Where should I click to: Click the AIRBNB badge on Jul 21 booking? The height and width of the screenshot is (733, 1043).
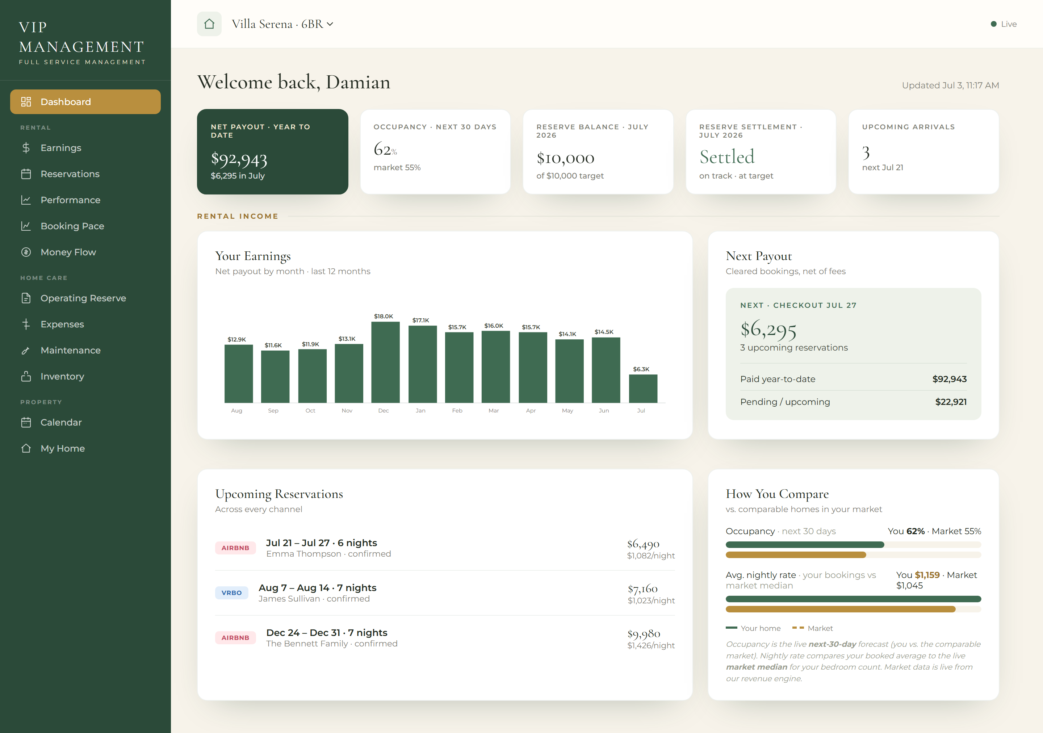coord(235,548)
